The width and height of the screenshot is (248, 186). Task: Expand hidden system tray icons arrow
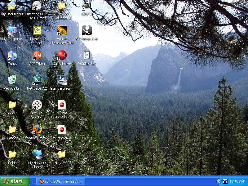[219, 181]
